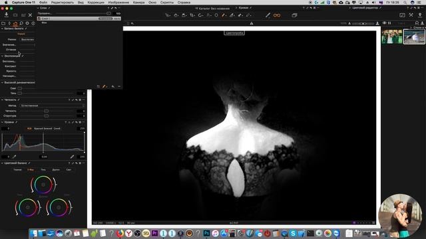Select the 3-Way color balance tab

click(x=31, y=170)
